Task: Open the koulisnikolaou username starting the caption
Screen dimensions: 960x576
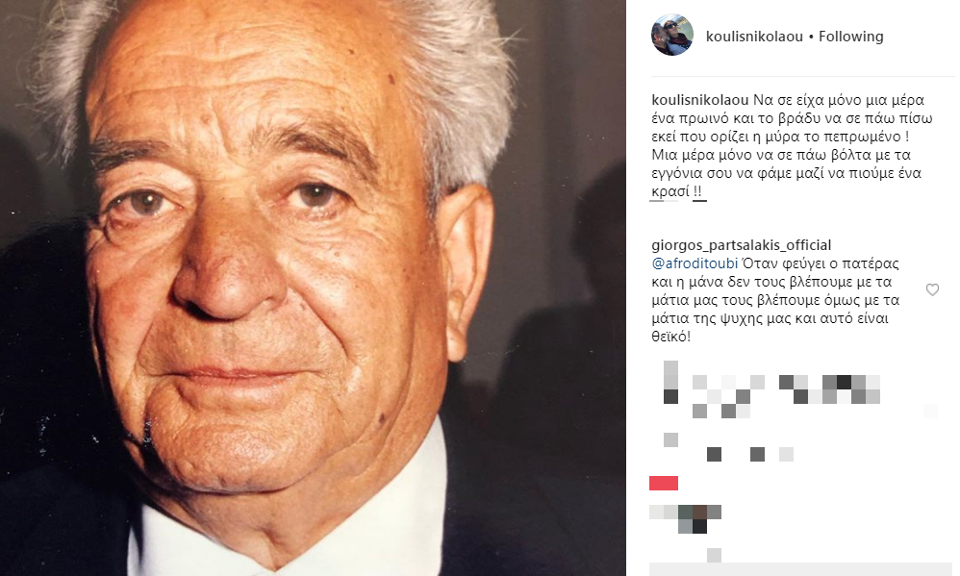Action: point(700,100)
